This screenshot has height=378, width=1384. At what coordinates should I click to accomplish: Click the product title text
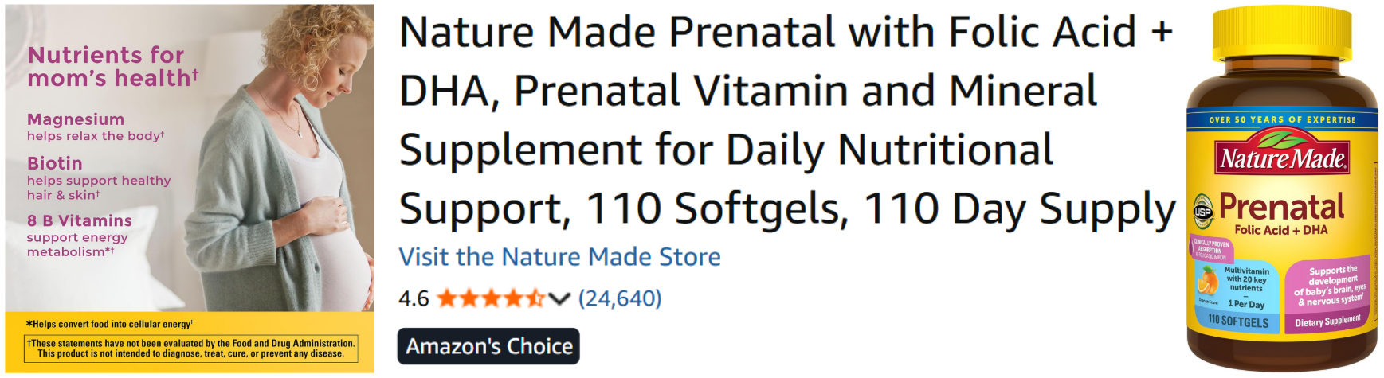786,119
